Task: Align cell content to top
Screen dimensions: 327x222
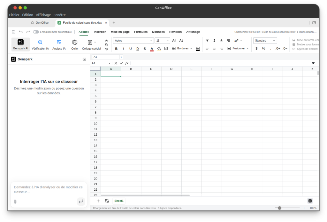Action: click(x=207, y=41)
